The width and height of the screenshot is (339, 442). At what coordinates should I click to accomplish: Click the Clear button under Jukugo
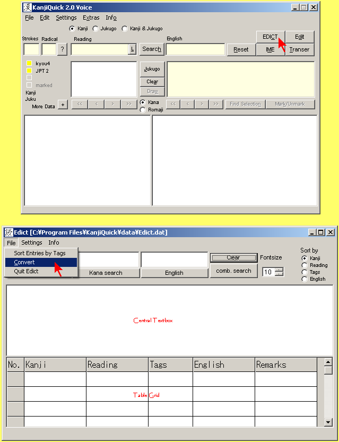(x=152, y=82)
